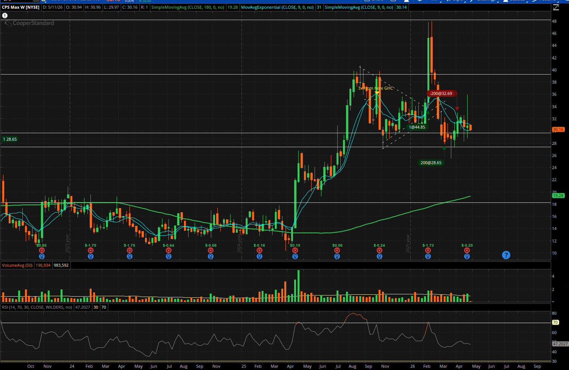Select the blue lightbulb icon under $-0.24
Screen dimensions: 569x370
click(379, 257)
